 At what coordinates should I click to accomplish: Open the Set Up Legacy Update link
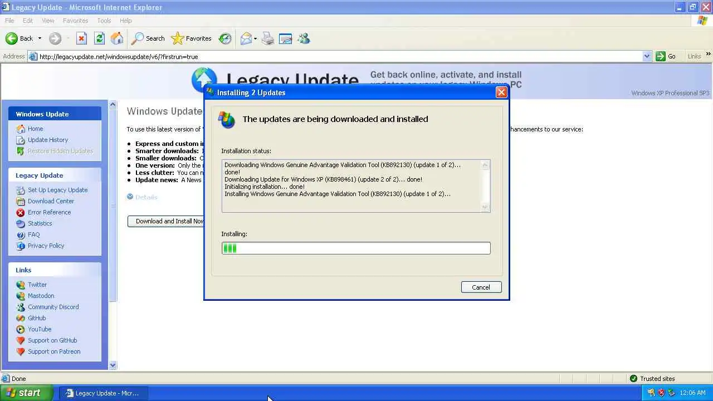pos(57,190)
